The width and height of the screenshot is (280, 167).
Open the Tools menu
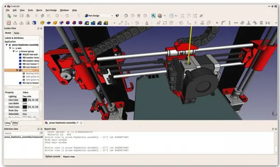(30, 10)
